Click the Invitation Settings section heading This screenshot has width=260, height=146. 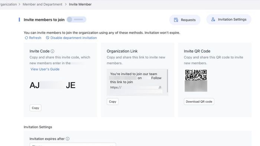point(38,127)
